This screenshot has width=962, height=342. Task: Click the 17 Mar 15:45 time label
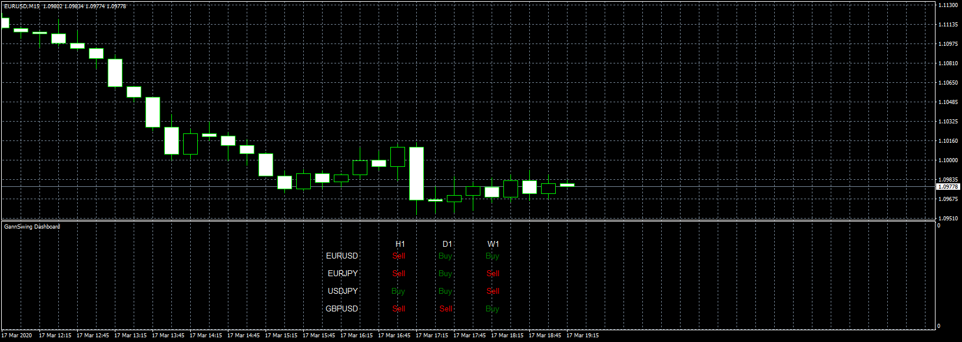click(319, 336)
